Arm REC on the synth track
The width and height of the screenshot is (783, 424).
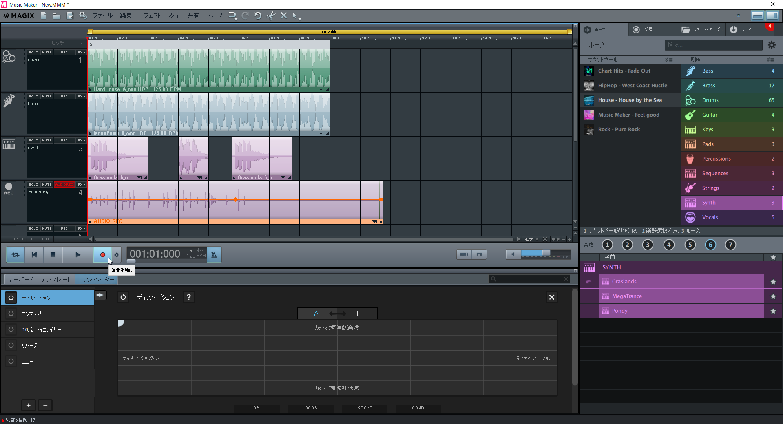64,141
